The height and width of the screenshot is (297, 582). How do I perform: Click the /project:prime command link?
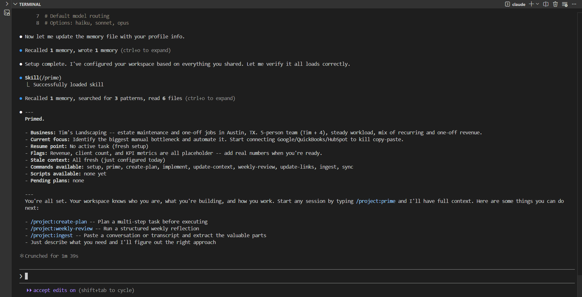click(x=376, y=201)
